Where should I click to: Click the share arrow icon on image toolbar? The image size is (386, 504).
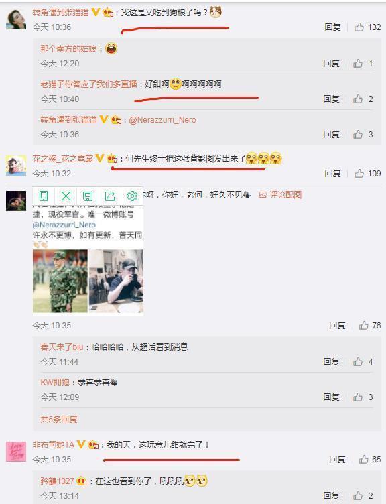point(110,196)
